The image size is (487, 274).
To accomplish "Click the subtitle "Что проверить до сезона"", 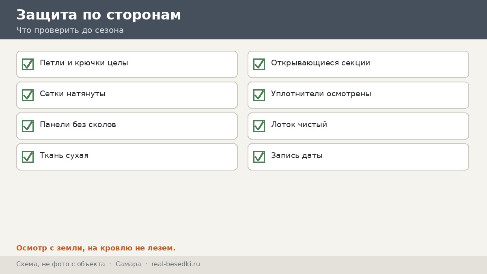I will pyautogui.click(x=70, y=30).
